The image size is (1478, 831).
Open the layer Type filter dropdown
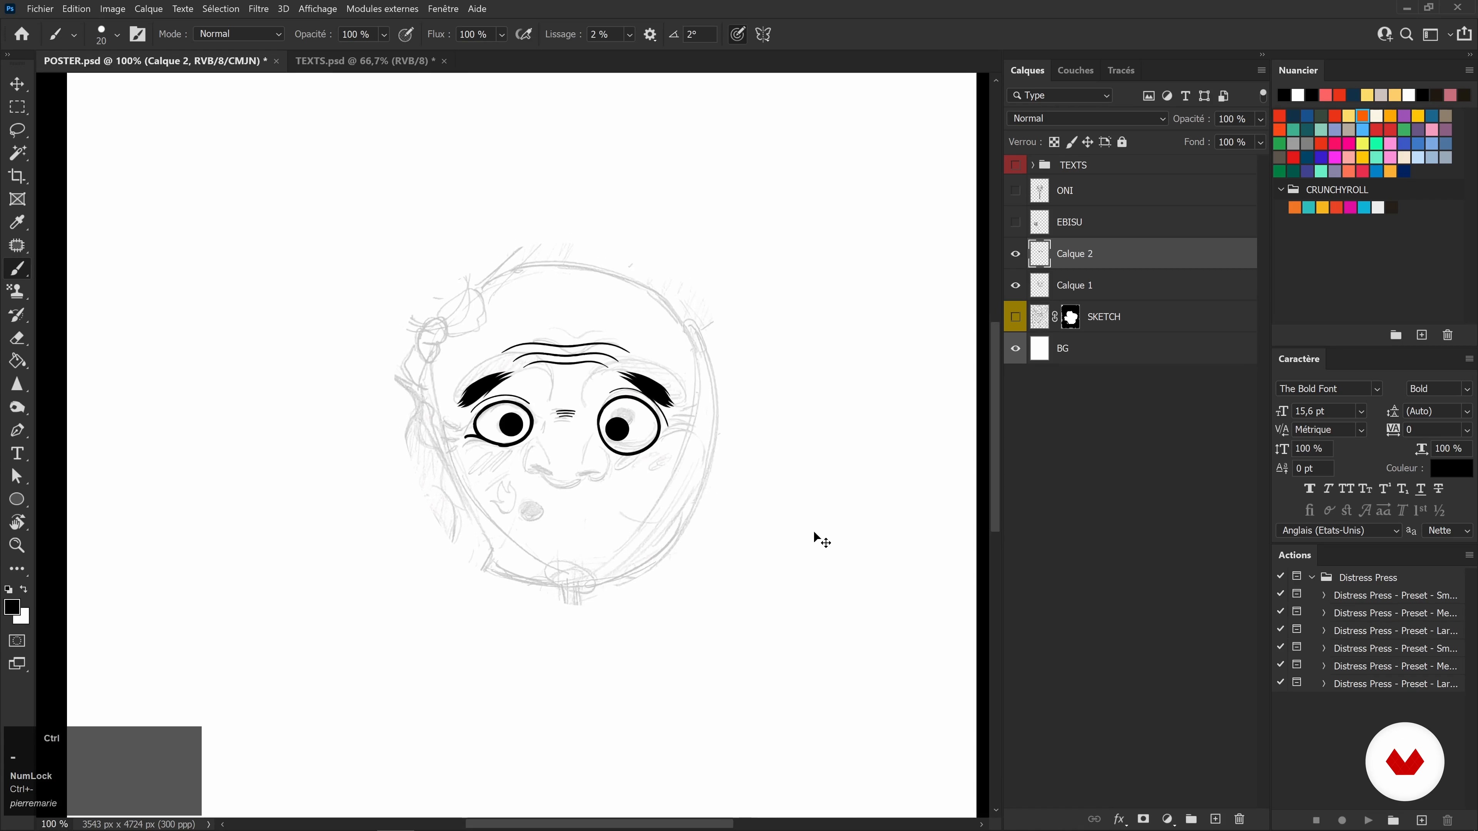tap(1059, 95)
